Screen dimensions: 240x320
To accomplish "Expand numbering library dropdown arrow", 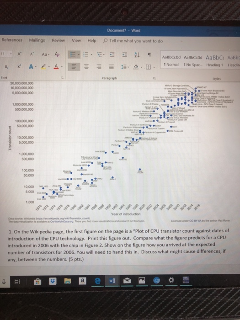I will [91, 55].
